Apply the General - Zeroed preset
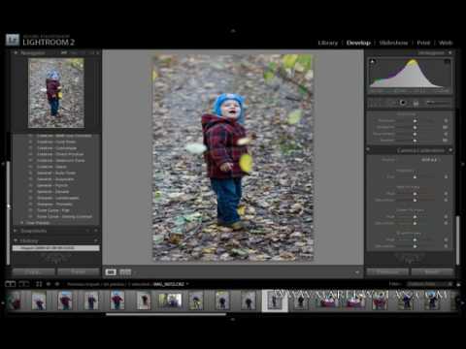 52,192
